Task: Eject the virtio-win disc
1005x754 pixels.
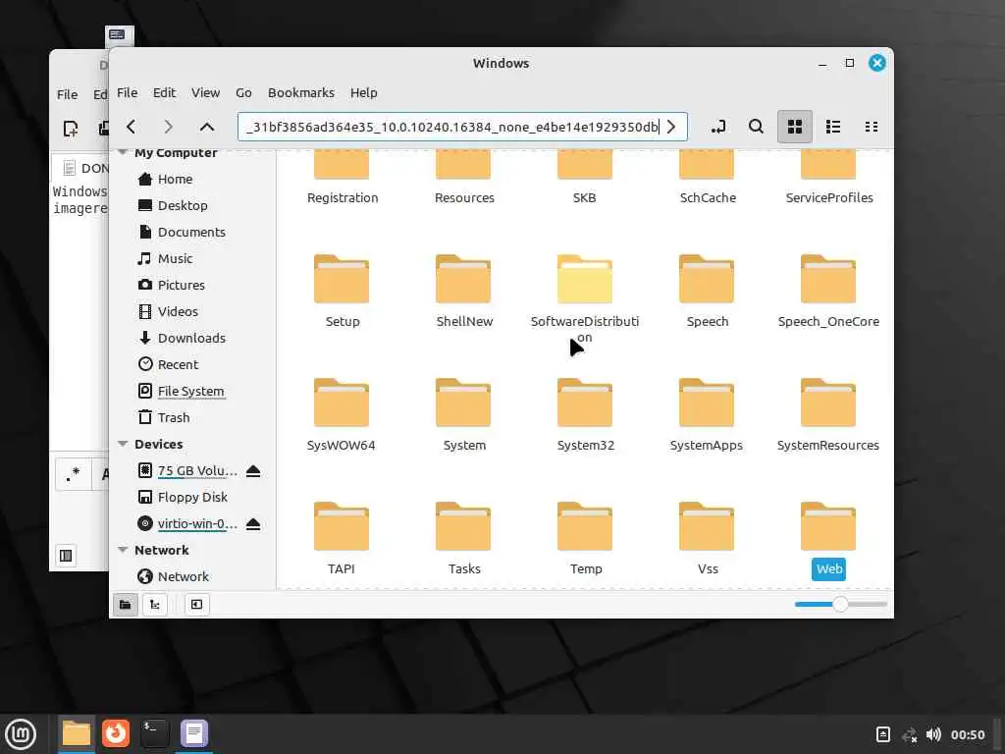Action: pos(253,524)
